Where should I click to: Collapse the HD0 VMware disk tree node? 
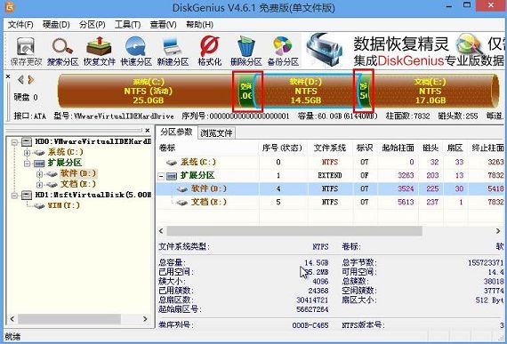14,142
